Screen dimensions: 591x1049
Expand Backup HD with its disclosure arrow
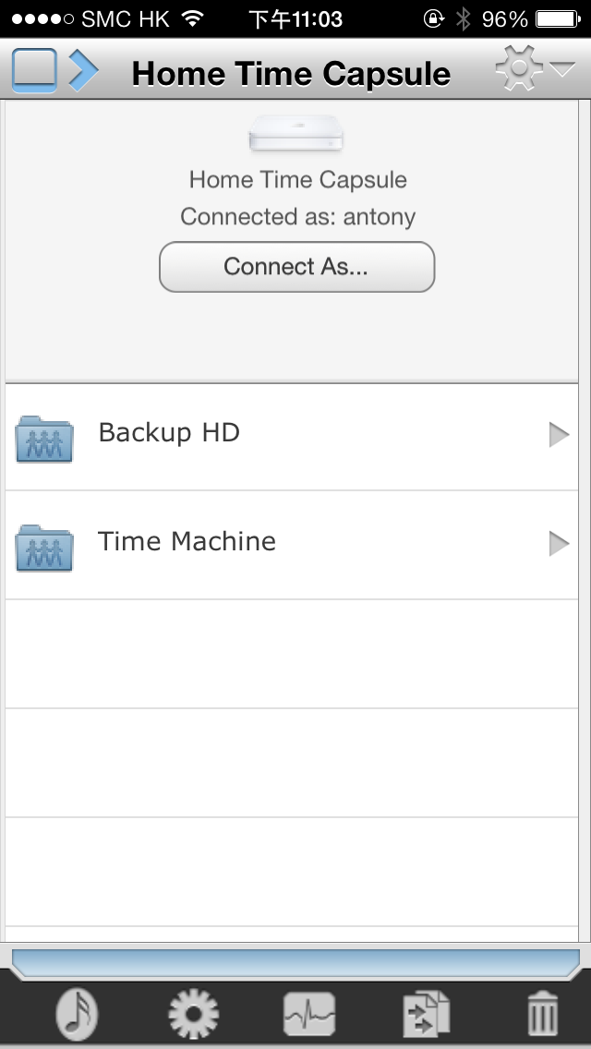coord(559,435)
